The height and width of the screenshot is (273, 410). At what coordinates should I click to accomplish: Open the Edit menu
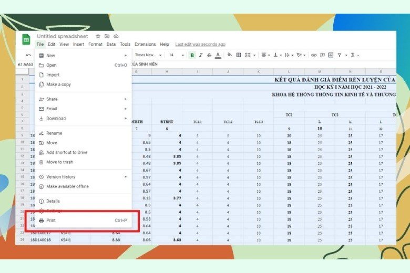point(52,44)
